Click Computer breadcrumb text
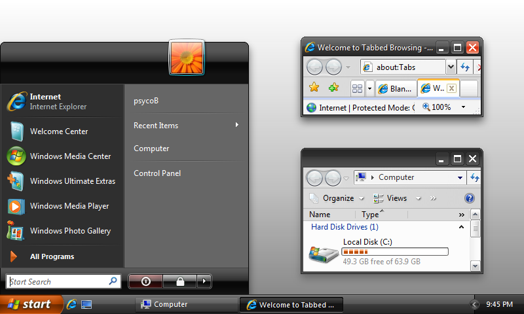This screenshot has width=524, height=314. (x=396, y=177)
